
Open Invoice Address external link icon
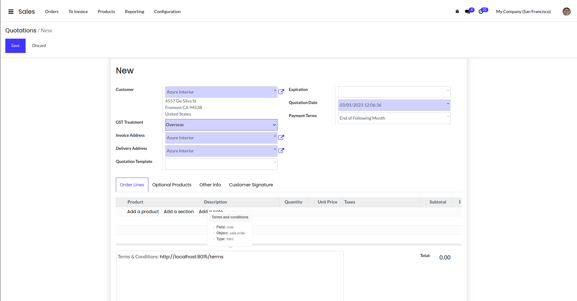click(281, 137)
